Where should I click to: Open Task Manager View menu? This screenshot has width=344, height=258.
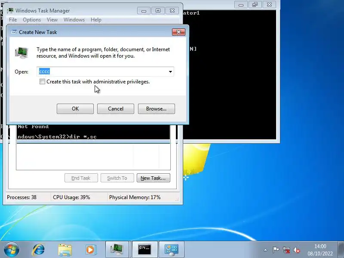(x=52, y=20)
